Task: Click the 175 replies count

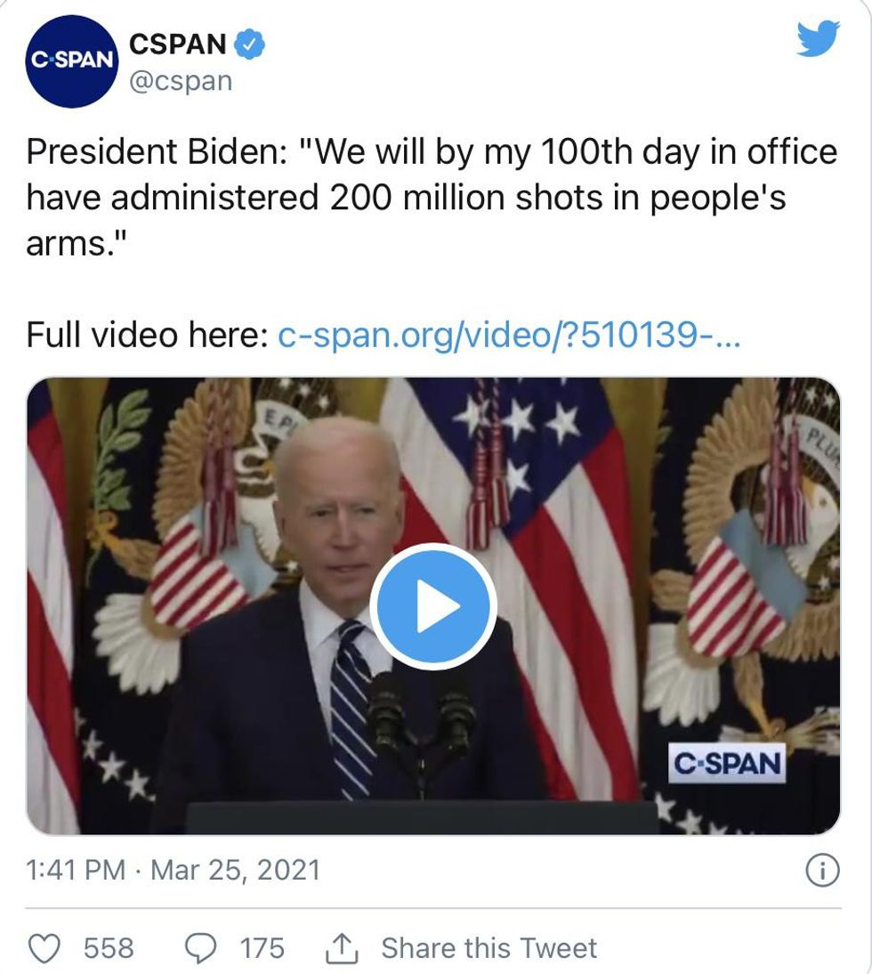Action: tap(262, 948)
